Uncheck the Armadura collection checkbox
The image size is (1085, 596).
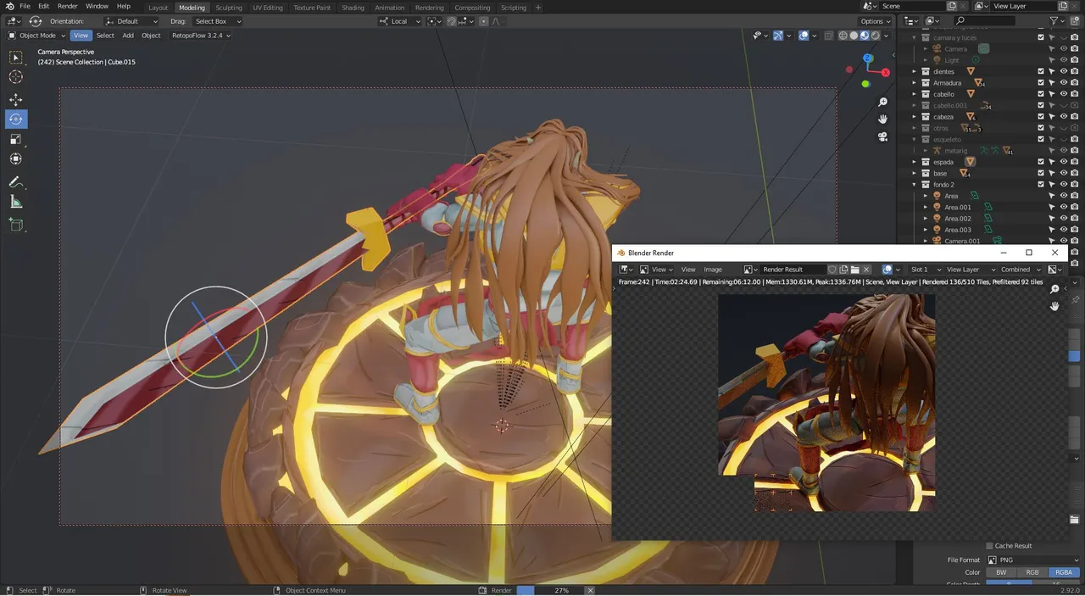(1041, 83)
